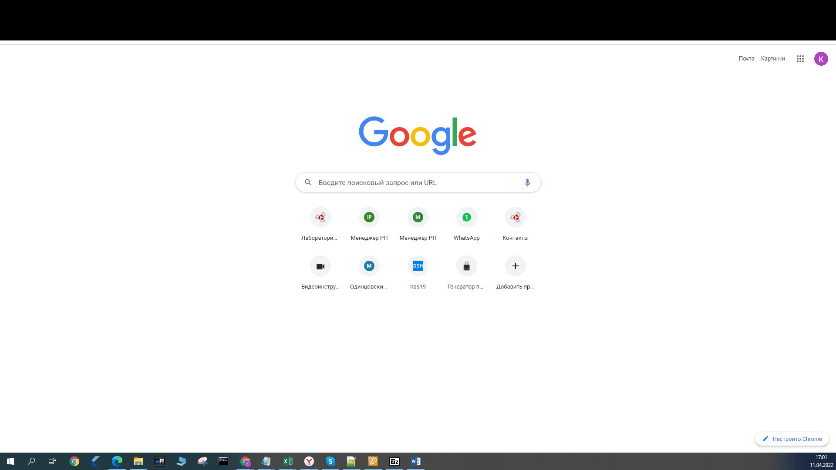Open the Google apps grid menu
This screenshot has height=470, width=836.
coord(800,59)
